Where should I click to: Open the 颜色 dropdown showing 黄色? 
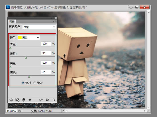(29, 38)
